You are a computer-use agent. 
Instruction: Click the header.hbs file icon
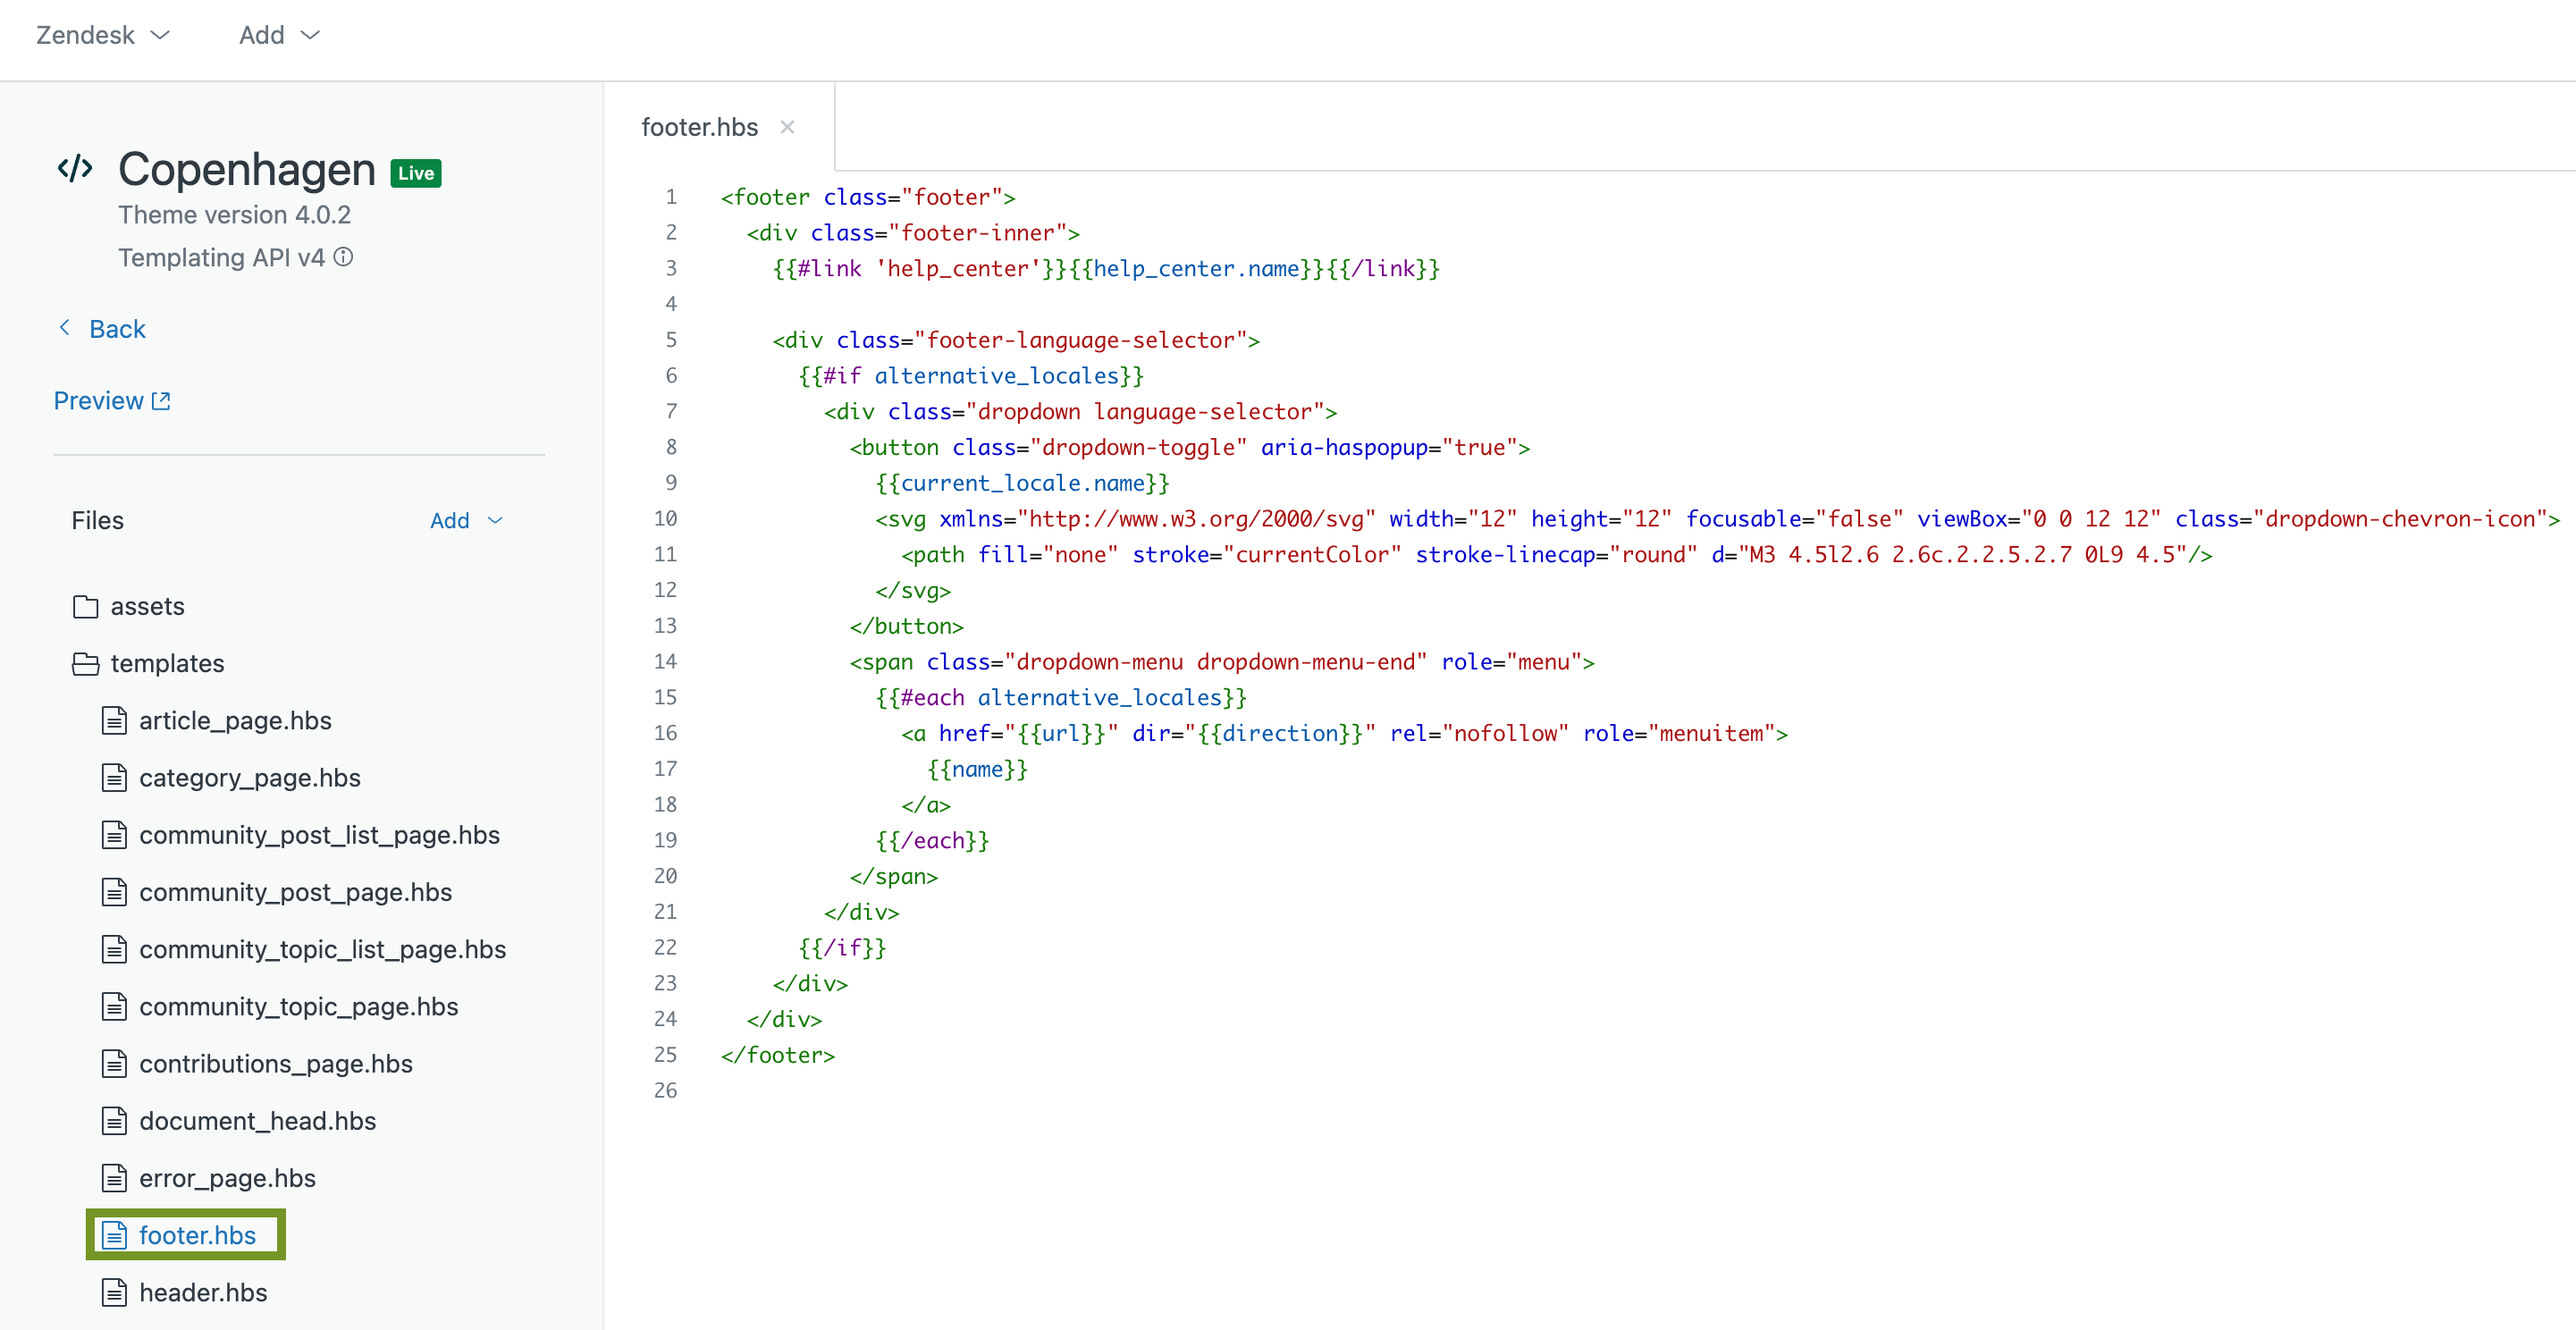click(x=115, y=1293)
